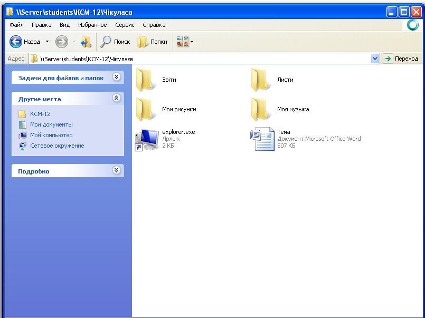425x318 pixels.
Task: Collapse the Другие места panel
Action: coord(116,98)
